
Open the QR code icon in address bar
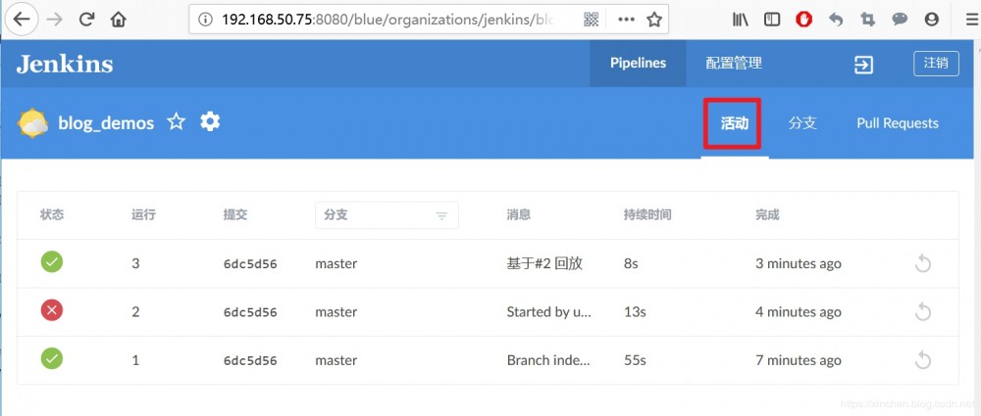pos(592,20)
